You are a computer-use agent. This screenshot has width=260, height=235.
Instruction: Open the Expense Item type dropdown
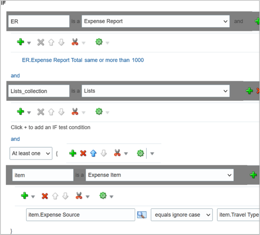click(159, 175)
